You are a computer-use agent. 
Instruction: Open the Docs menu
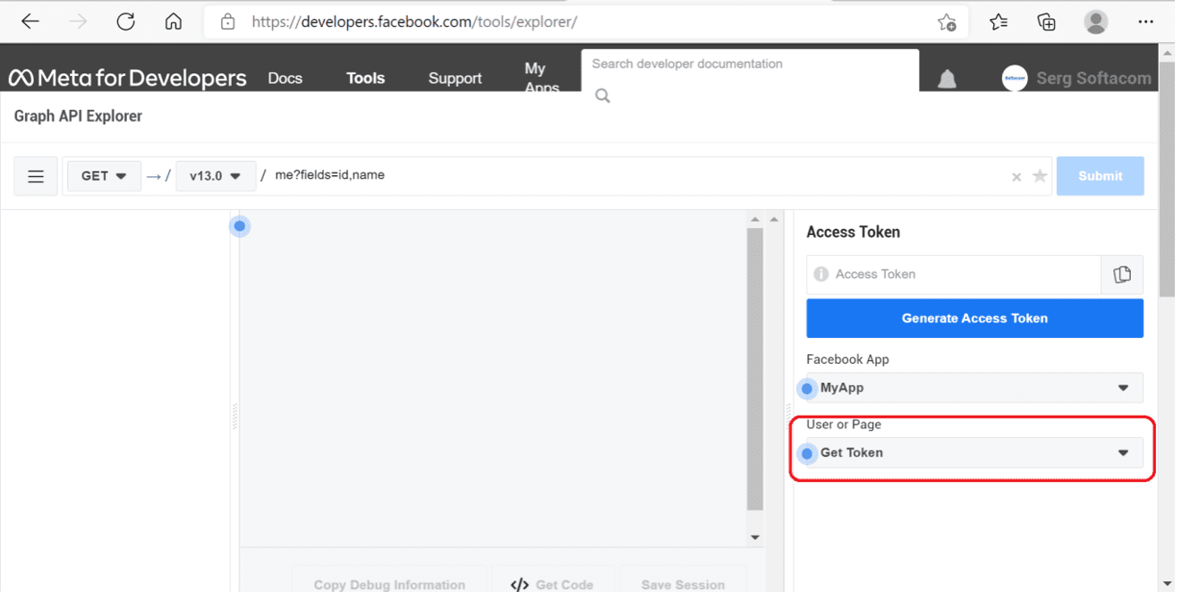pos(285,78)
